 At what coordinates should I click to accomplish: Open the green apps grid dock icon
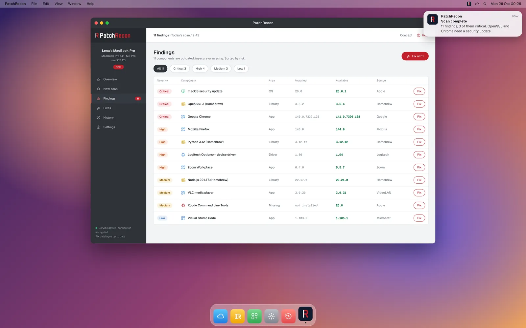tap(254, 316)
